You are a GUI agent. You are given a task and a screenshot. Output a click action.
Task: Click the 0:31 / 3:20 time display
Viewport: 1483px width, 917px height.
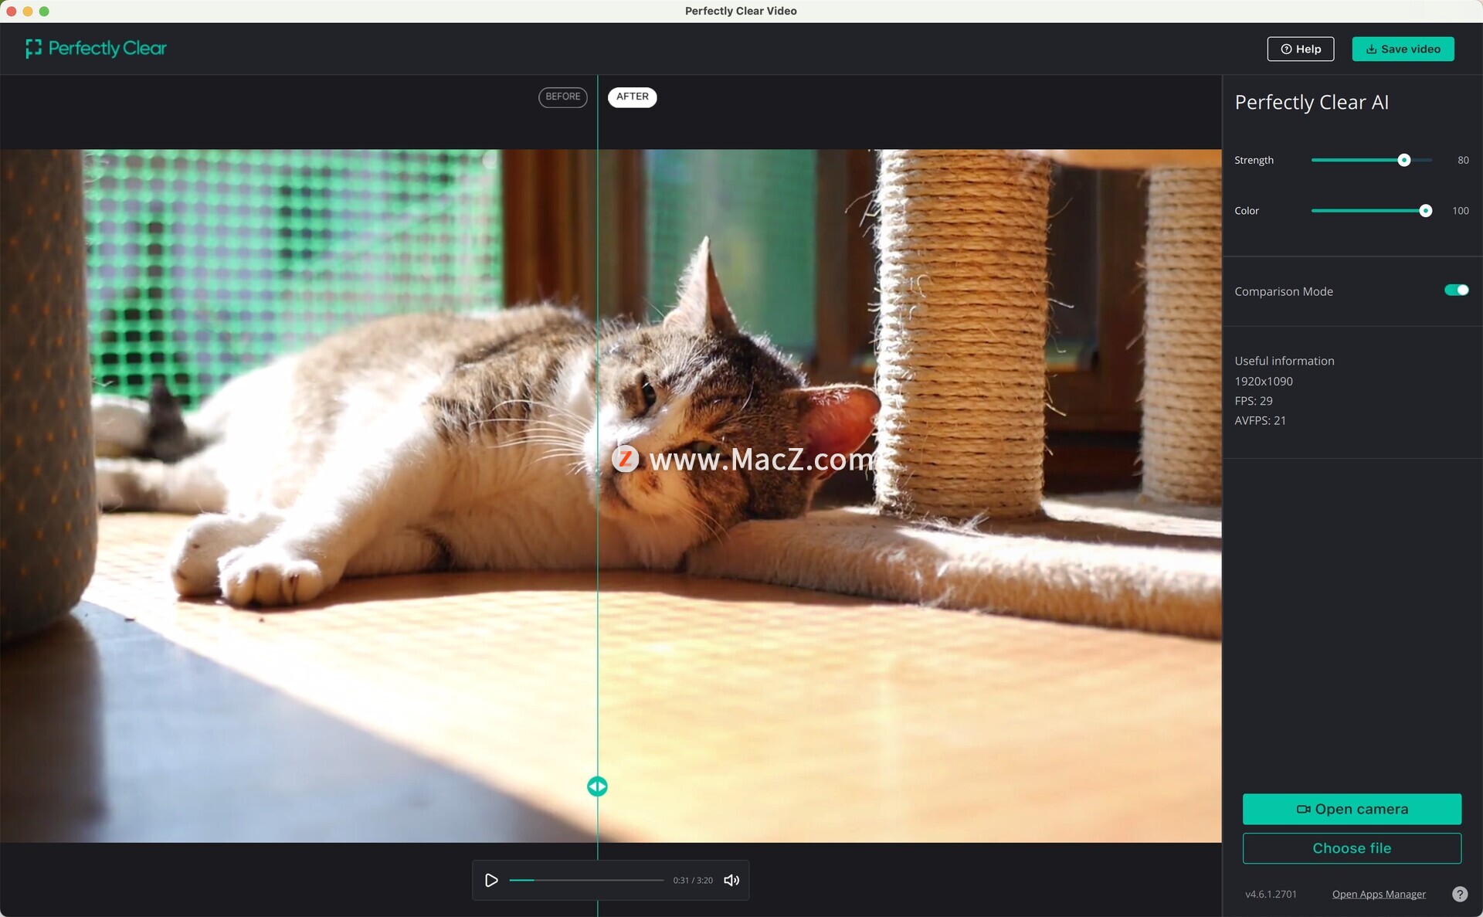pos(693,880)
